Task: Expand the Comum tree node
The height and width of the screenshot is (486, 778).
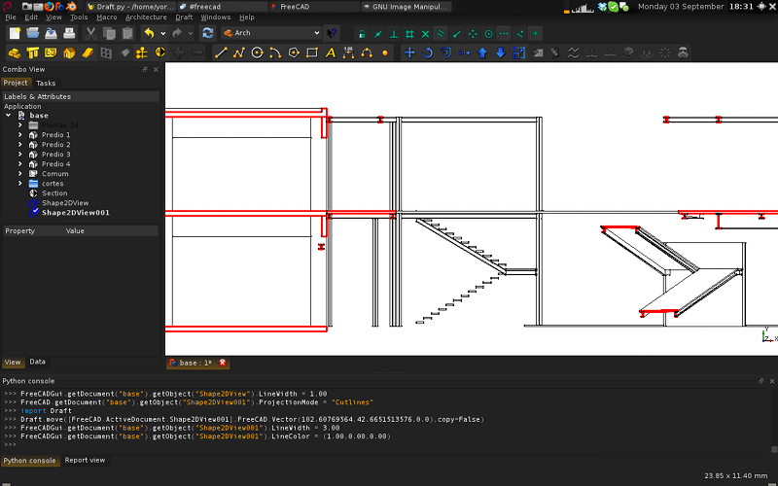Action: (x=20, y=174)
